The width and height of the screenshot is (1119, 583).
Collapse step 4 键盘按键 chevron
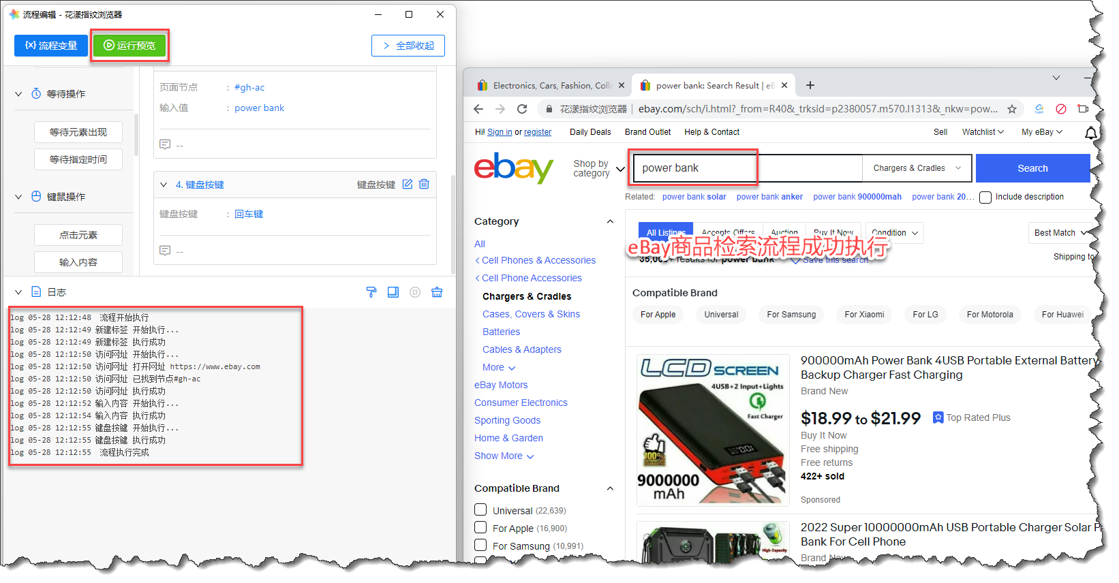click(x=164, y=185)
